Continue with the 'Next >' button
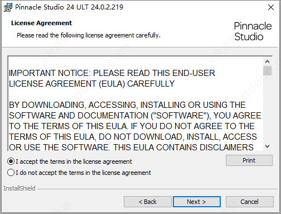The width and height of the screenshot is (281, 214). 197,202
